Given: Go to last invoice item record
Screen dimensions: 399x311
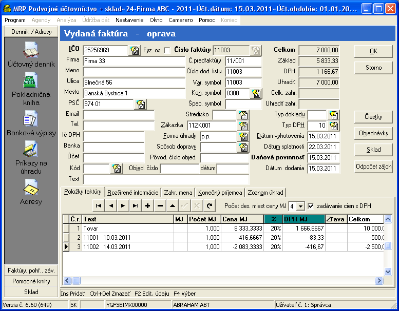Looking at the screenshot, I should point(136,206).
